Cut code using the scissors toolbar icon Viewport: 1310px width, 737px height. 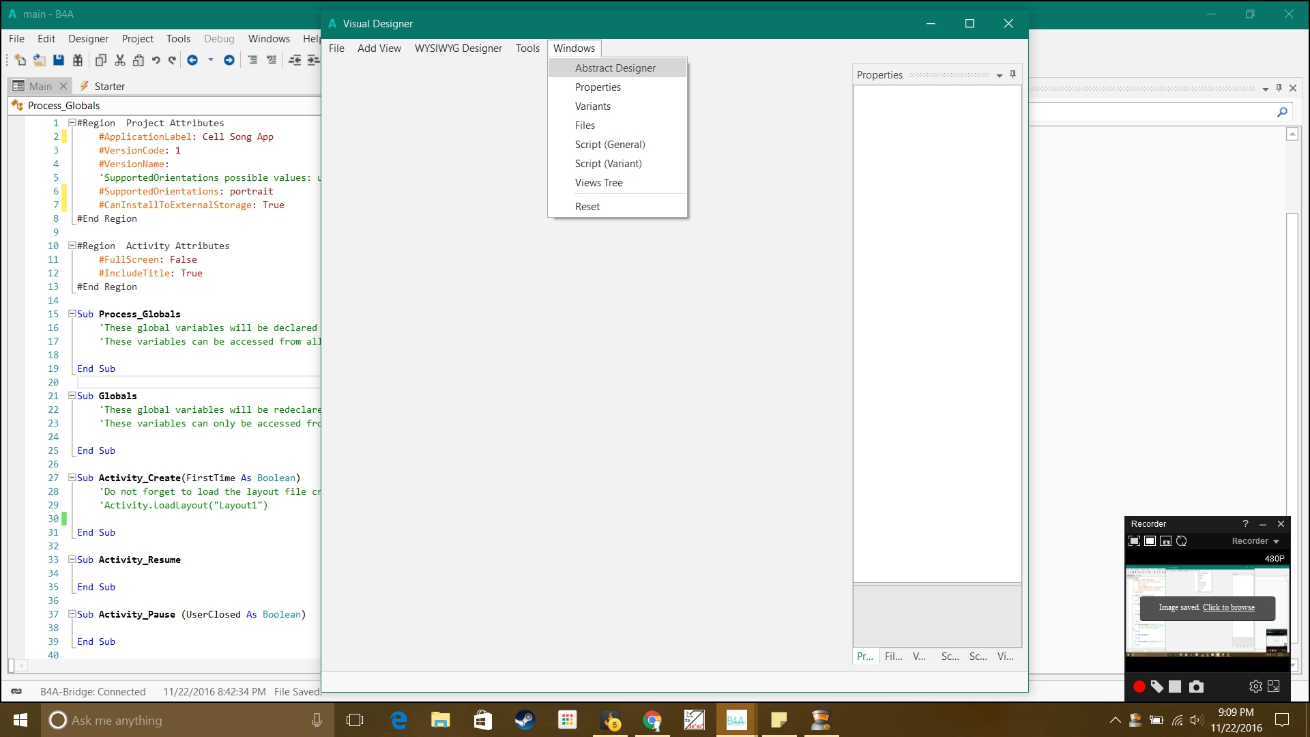[119, 60]
